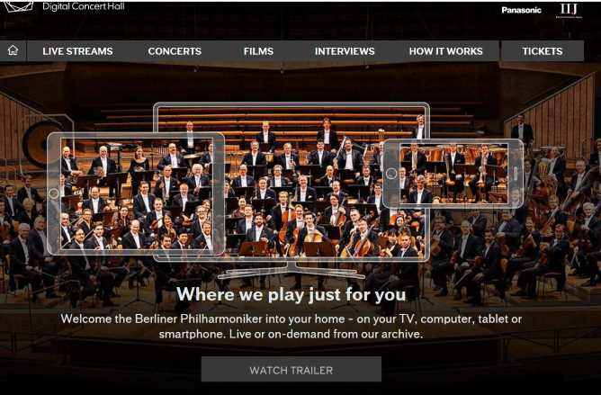
Task: Click the smartphone device orchestra image
Action: click(x=453, y=174)
